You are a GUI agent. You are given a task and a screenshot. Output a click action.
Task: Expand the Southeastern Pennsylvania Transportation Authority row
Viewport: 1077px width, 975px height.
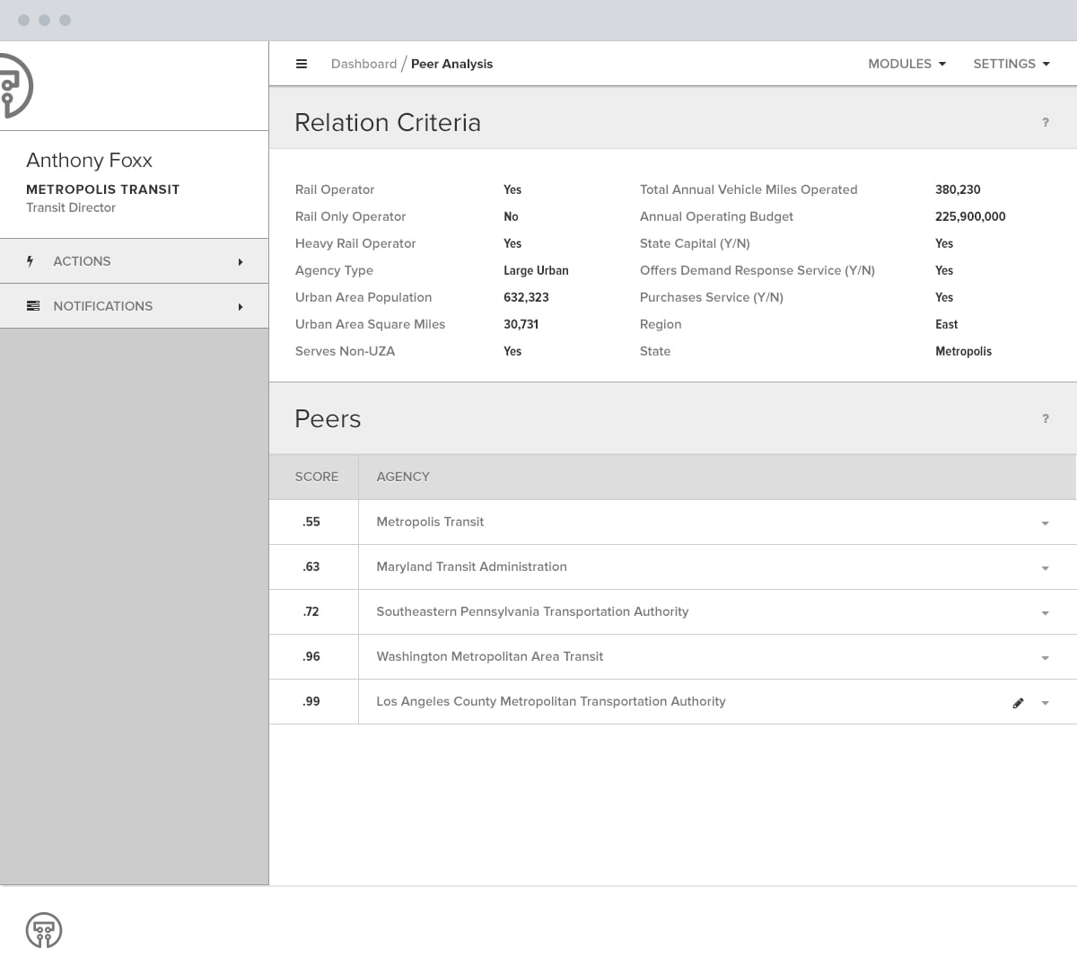coord(1045,613)
